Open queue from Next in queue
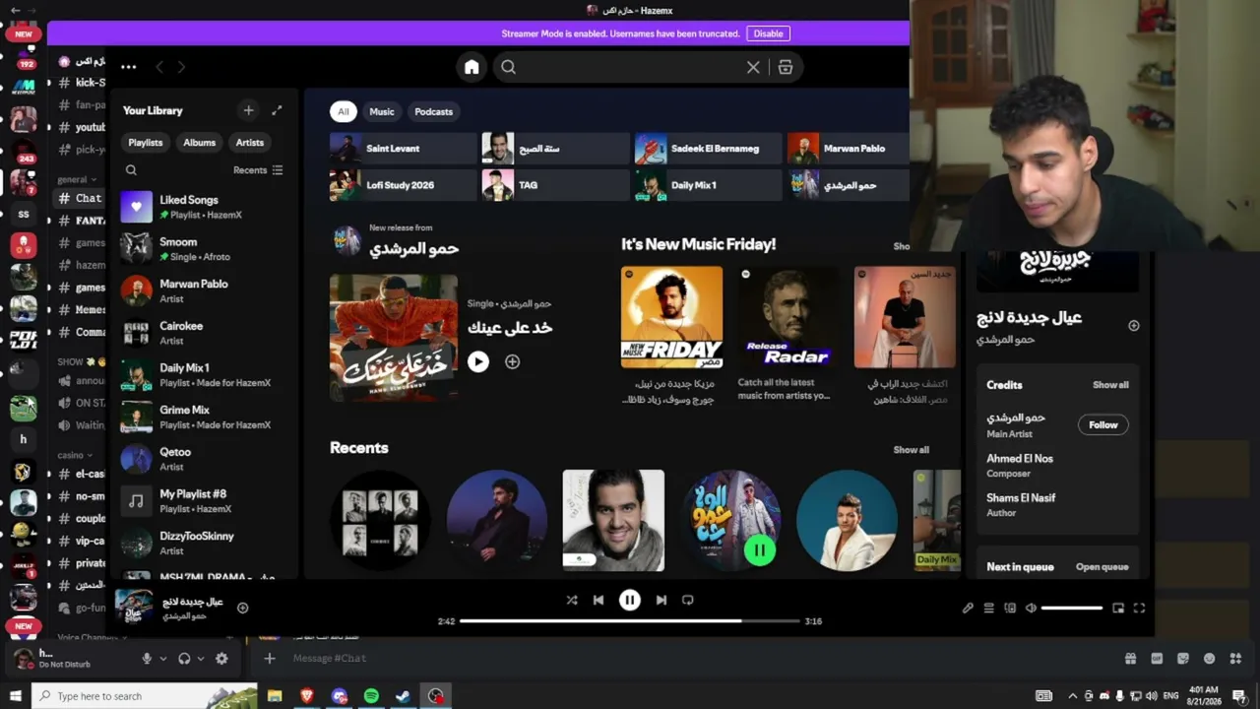The image size is (1260, 709). tap(1102, 567)
